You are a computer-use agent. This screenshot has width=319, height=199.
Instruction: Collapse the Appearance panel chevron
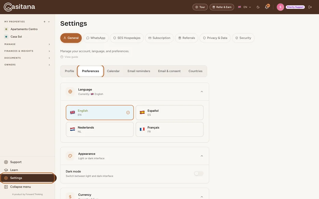click(202, 156)
